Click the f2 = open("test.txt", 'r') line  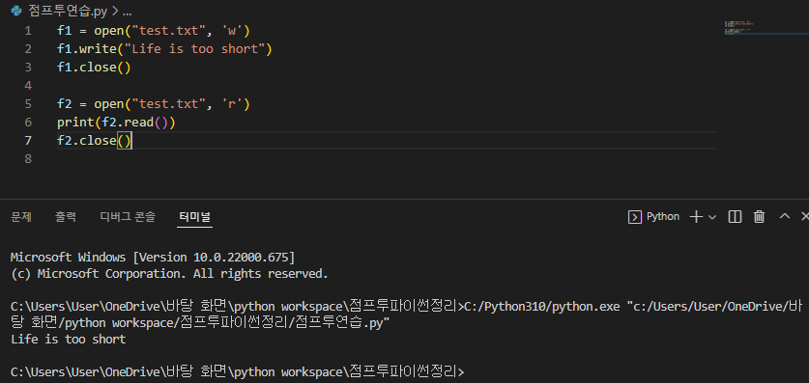coord(154,104)
